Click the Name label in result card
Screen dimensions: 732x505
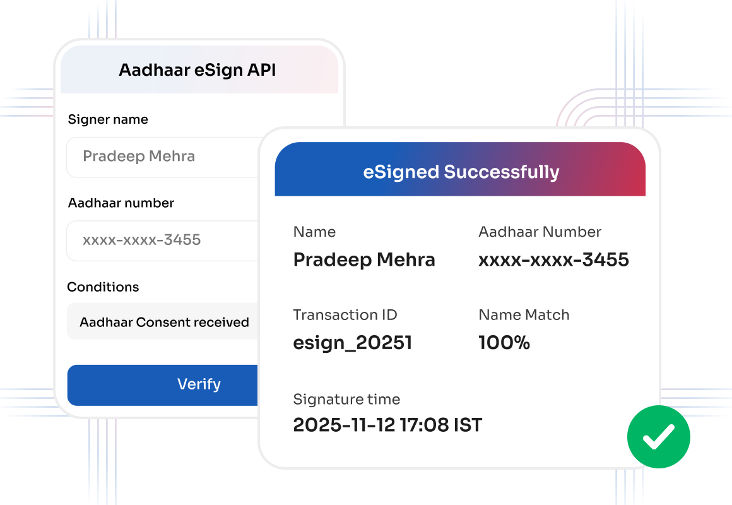314,232
